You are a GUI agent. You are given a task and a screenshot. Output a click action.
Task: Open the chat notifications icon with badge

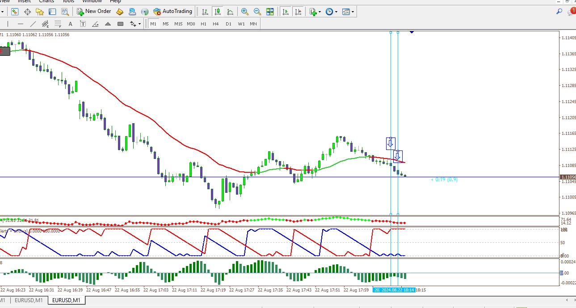[571, 12]
